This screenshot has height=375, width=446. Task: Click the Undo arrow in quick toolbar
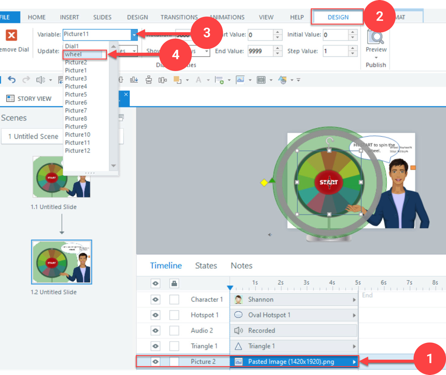coord(12,80)
